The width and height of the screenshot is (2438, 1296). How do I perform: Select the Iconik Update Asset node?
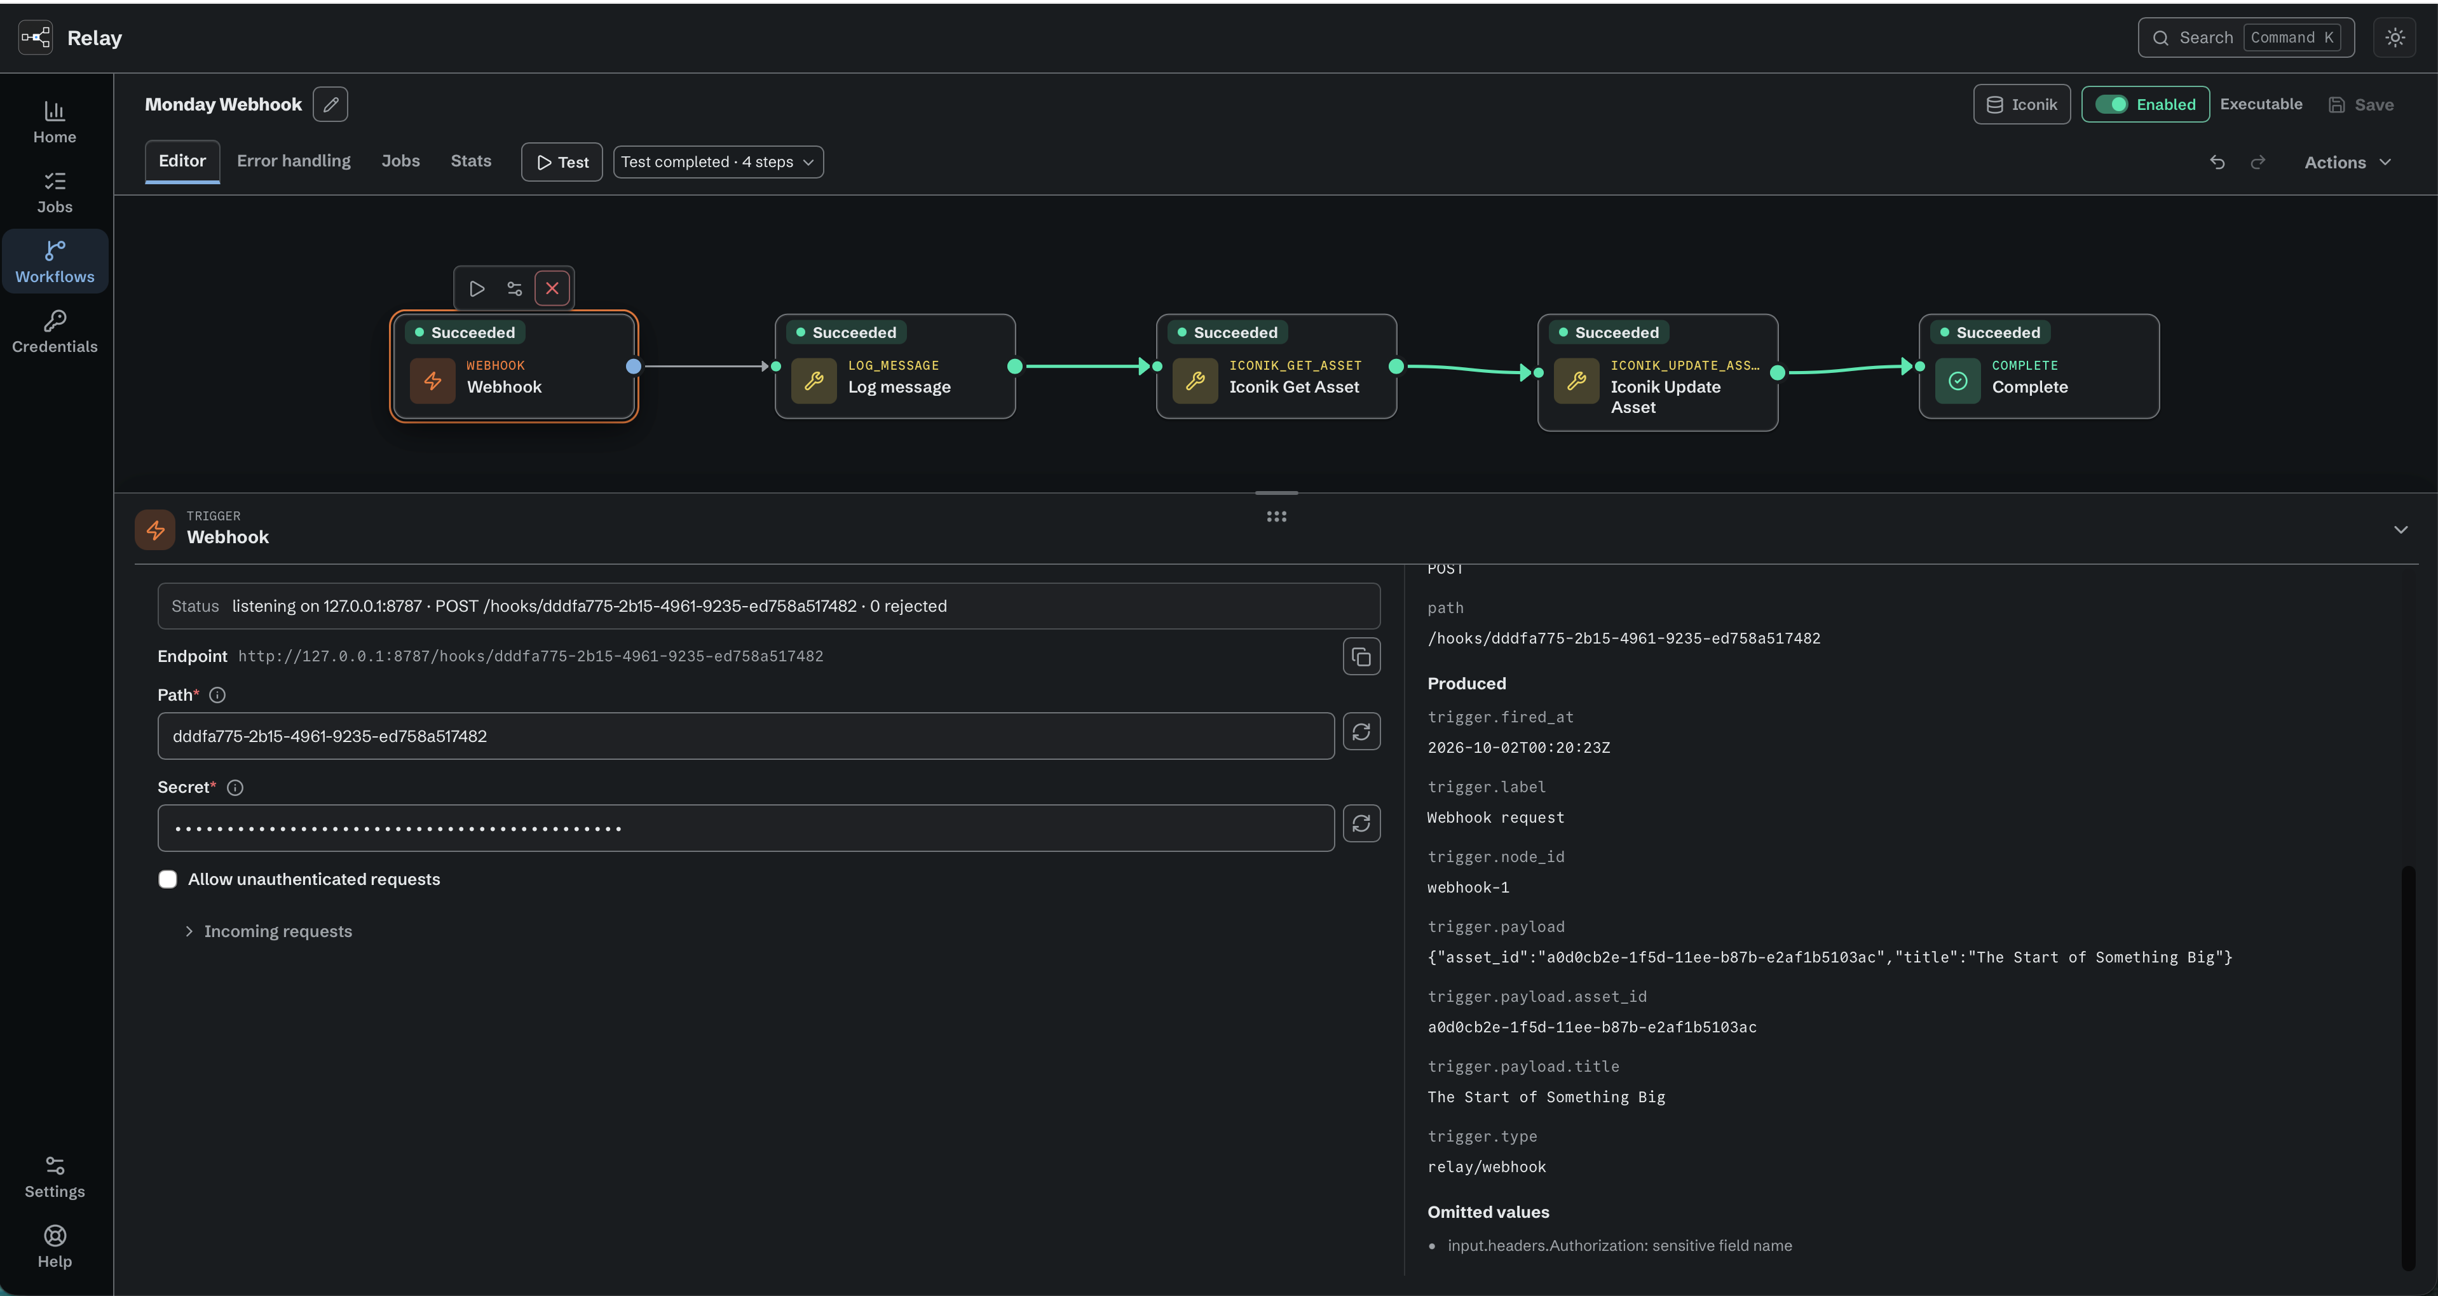1658,373
